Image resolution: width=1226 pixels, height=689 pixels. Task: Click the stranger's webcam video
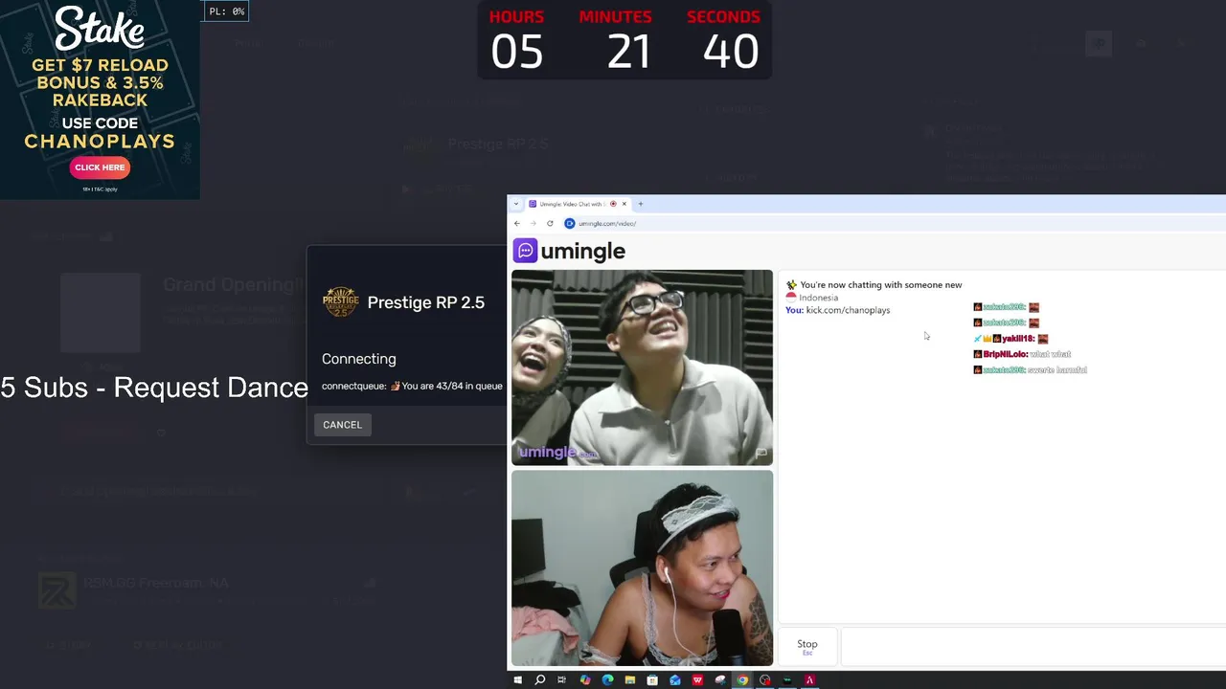pyautogui.click(x=642, y=367)
